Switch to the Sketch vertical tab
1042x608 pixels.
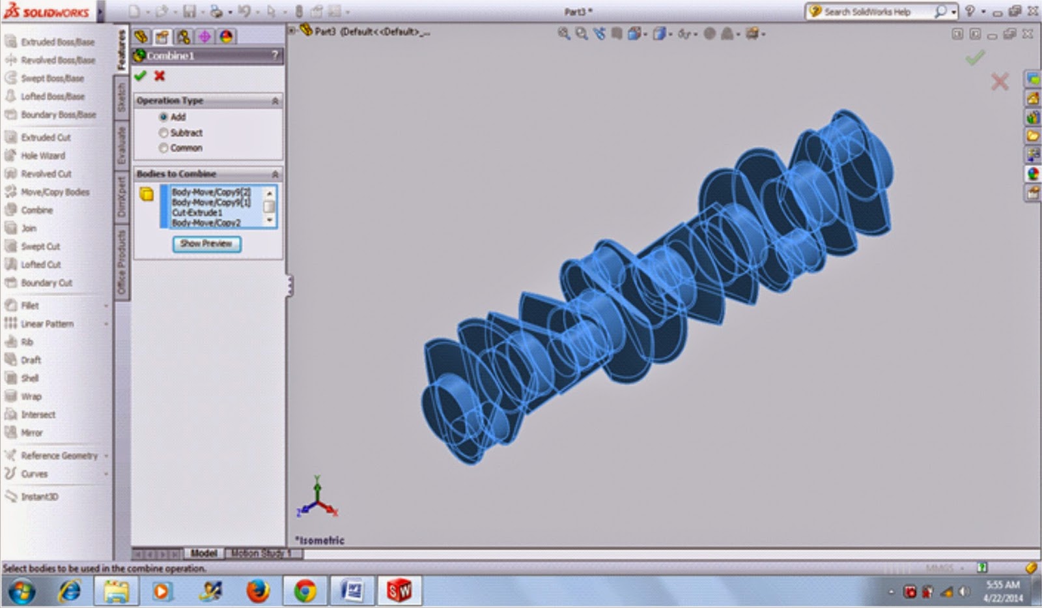(121, 98)
